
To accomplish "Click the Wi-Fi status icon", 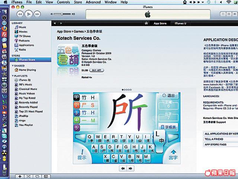I will coord(228,2).
